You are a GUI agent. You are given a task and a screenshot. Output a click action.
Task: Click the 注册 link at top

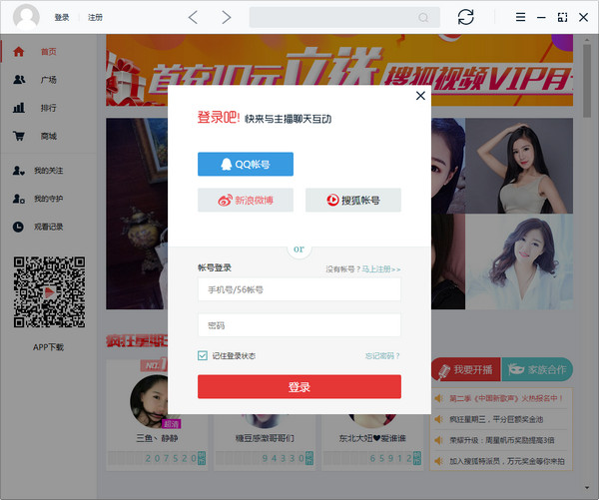[x=95, y=18]
